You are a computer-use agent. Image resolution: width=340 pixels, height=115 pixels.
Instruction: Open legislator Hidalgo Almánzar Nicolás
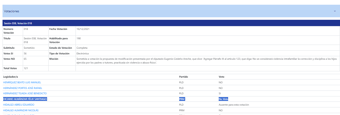(x=21, y=110)
